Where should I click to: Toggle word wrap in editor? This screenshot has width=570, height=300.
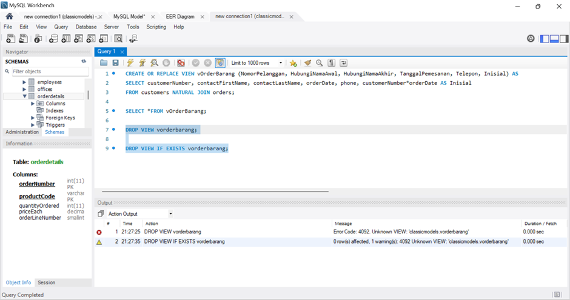tap(343, 63)
